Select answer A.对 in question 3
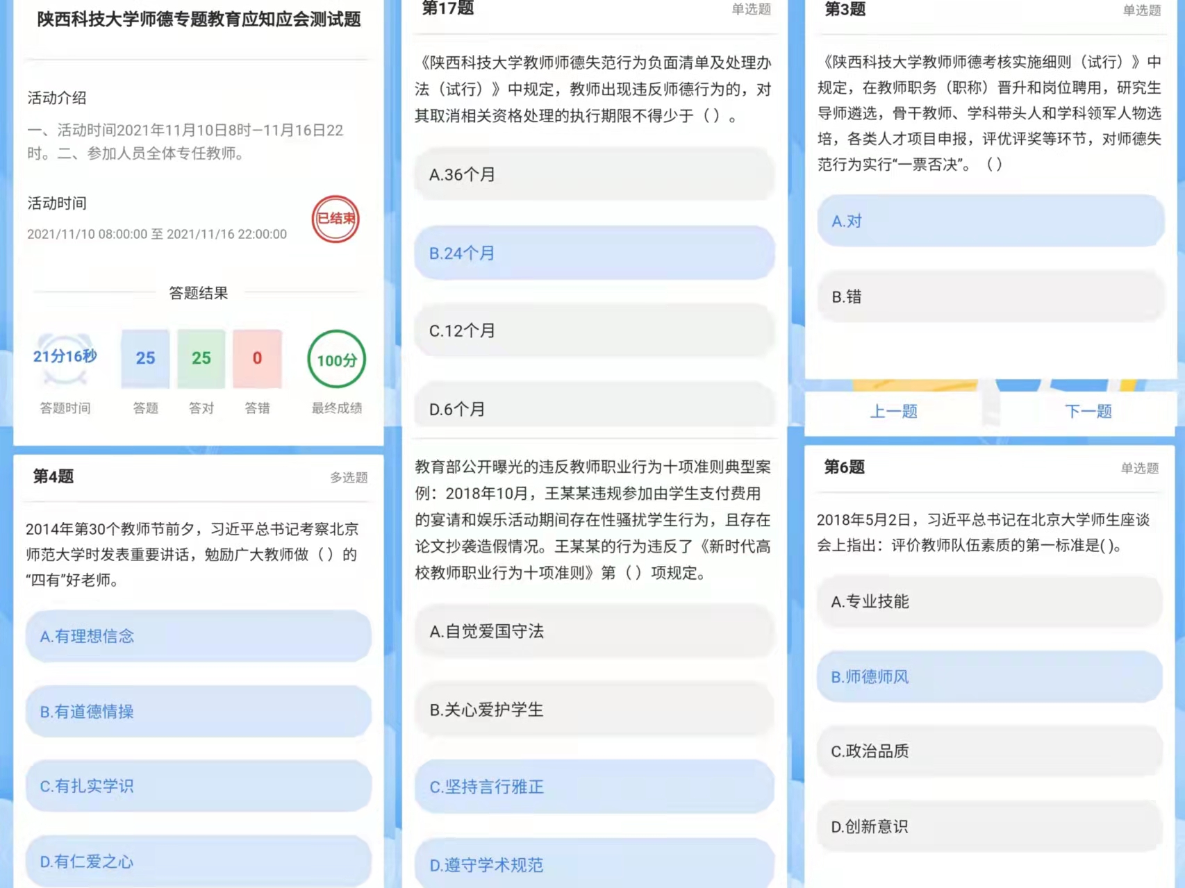 [990, 221]
